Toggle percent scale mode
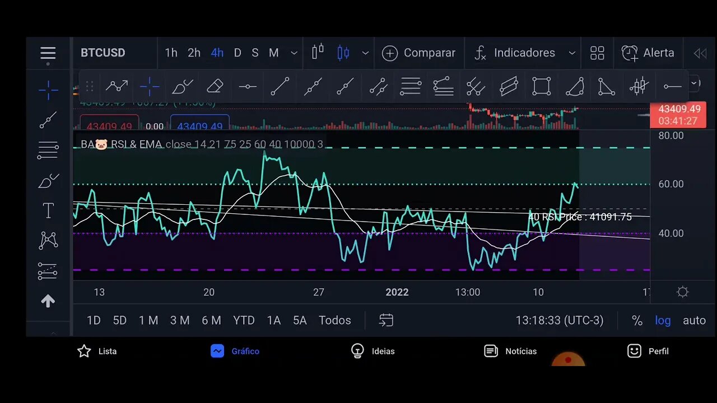 coord(637,321)
